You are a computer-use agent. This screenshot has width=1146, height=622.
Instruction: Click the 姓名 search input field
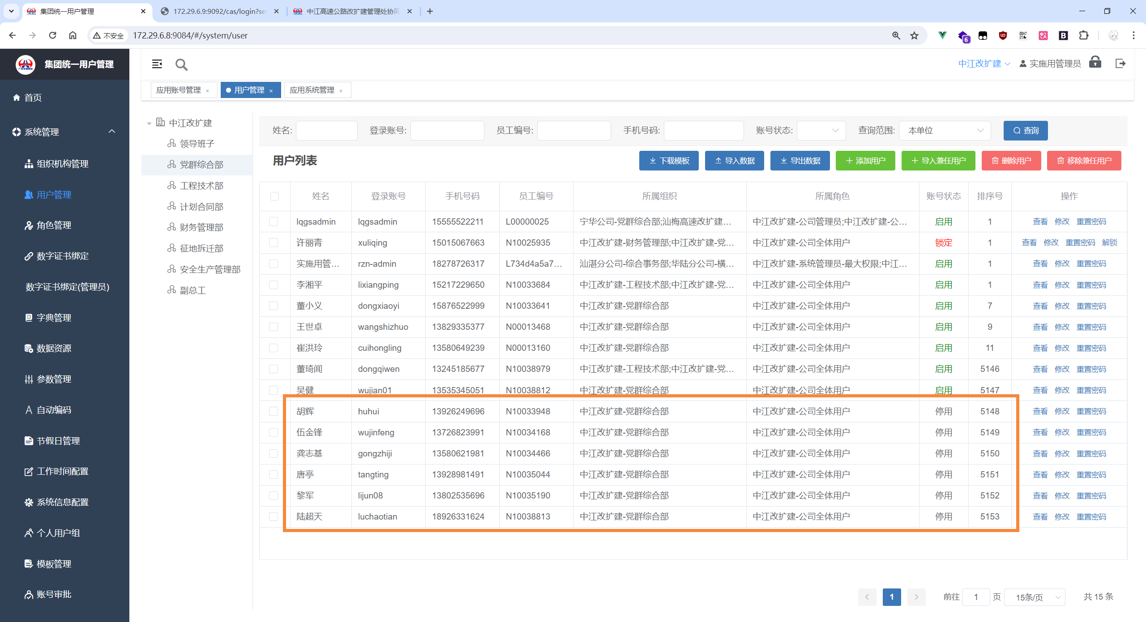[326, 131]
